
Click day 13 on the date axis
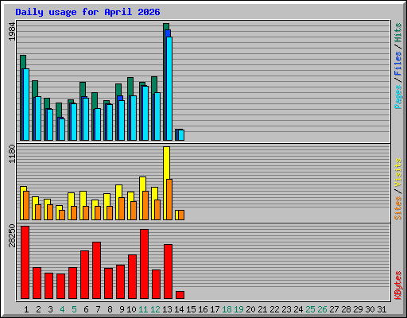click(167, 309)
